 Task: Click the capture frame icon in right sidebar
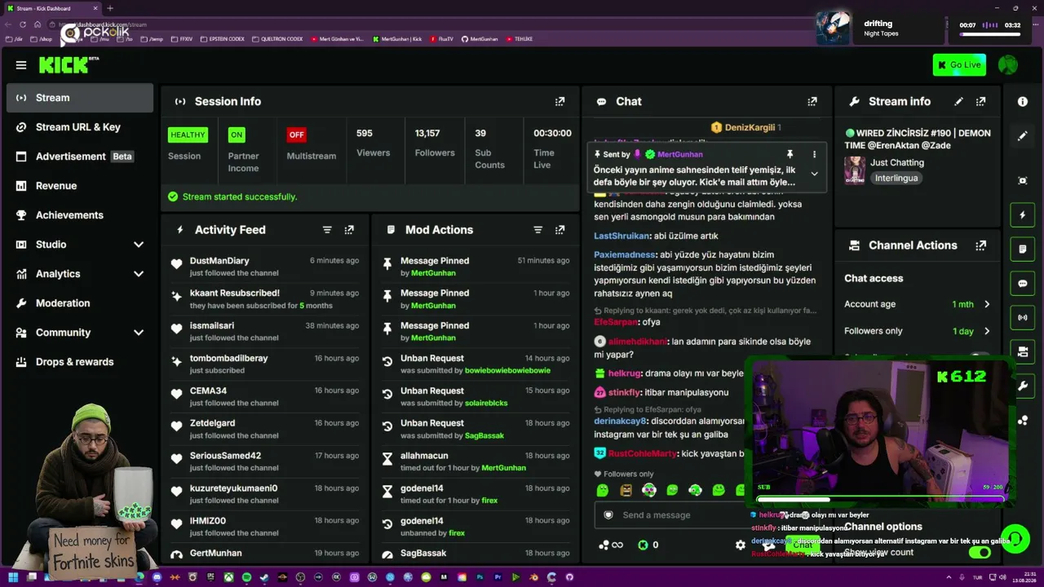pyautogui.click(x=1023, y=181)
